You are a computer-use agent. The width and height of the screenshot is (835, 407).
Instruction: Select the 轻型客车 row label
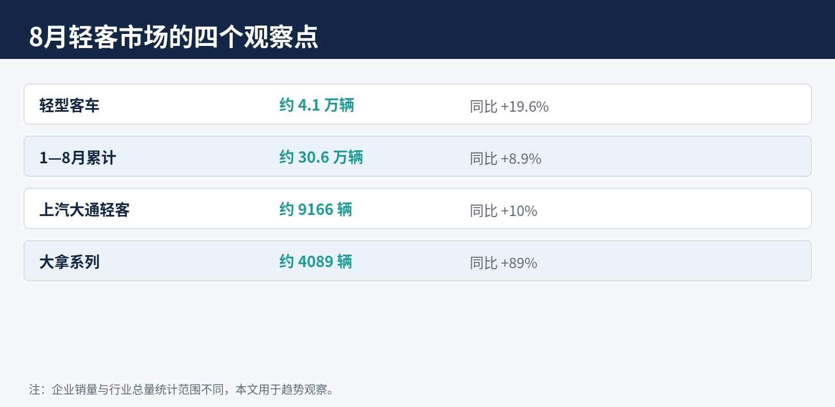[x=69, y=105]
